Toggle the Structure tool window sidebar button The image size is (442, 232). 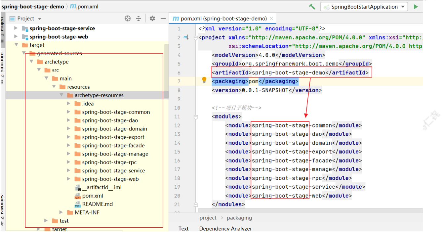tap(2, 65)
